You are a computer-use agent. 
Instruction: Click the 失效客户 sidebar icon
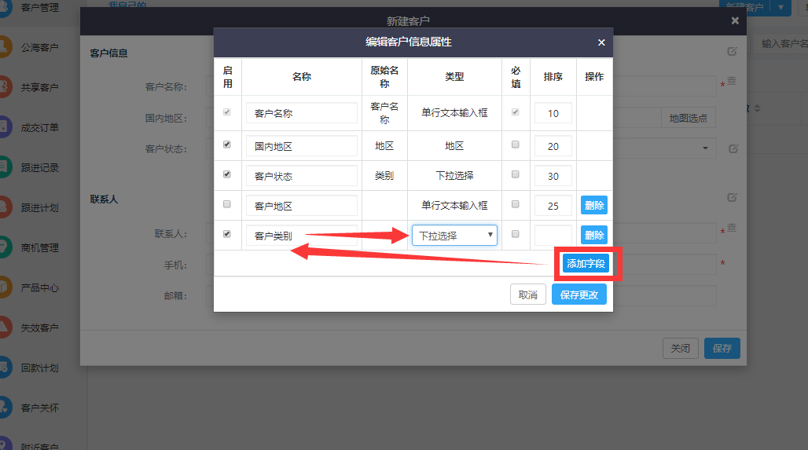tap(4, 327)
